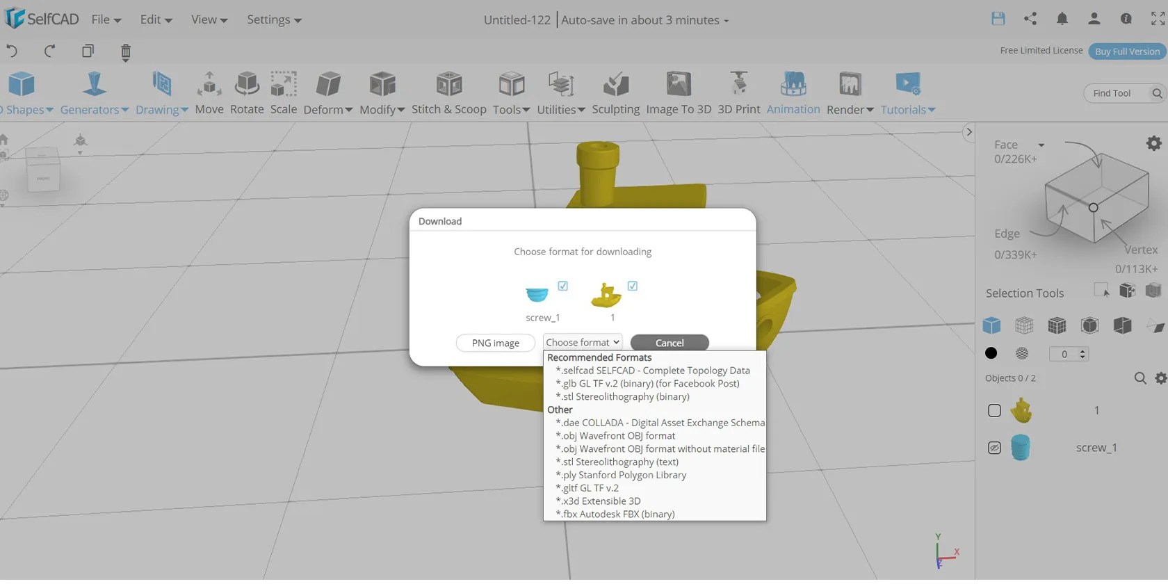This screenshot has width=1168, height=584.
Task: Open the File menu
Action: (106, 19)
